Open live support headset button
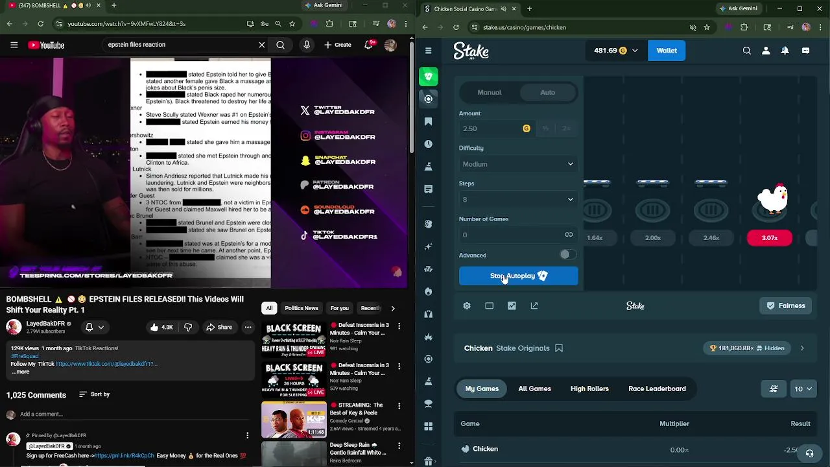Image resolution: width=830 pixels, height=467 pixels. coord(809,453)
